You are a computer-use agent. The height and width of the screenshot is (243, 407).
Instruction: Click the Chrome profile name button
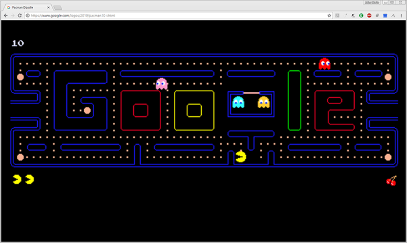pos(372,2)
